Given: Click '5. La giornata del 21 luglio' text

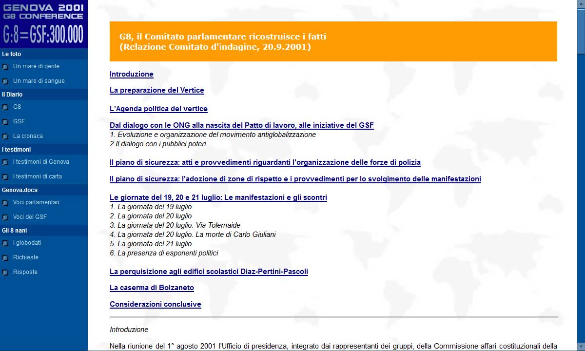Looking at the screenshot, I should pos(151,244).
